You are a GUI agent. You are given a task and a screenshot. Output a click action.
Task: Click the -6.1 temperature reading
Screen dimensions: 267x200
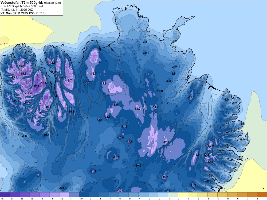174,41
